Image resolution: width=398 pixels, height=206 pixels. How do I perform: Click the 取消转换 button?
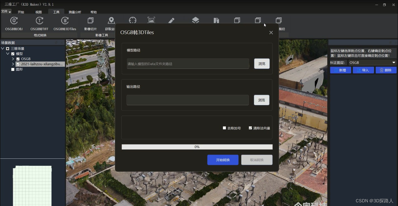coord(257,160)
